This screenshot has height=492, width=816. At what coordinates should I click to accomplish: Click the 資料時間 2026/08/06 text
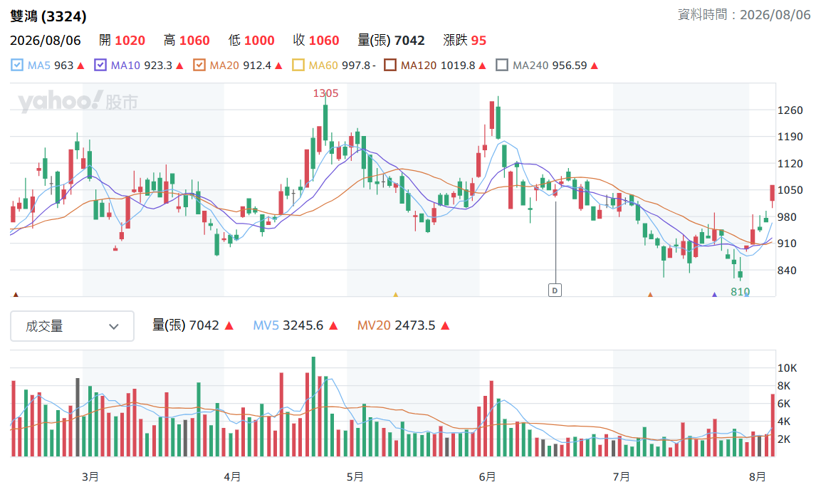[x=744, y=14]
